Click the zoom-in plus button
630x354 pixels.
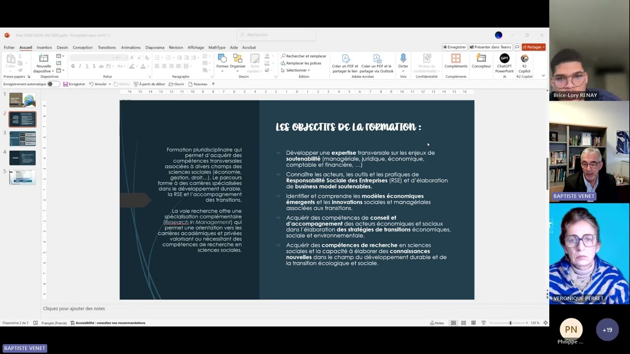(527, 323)
